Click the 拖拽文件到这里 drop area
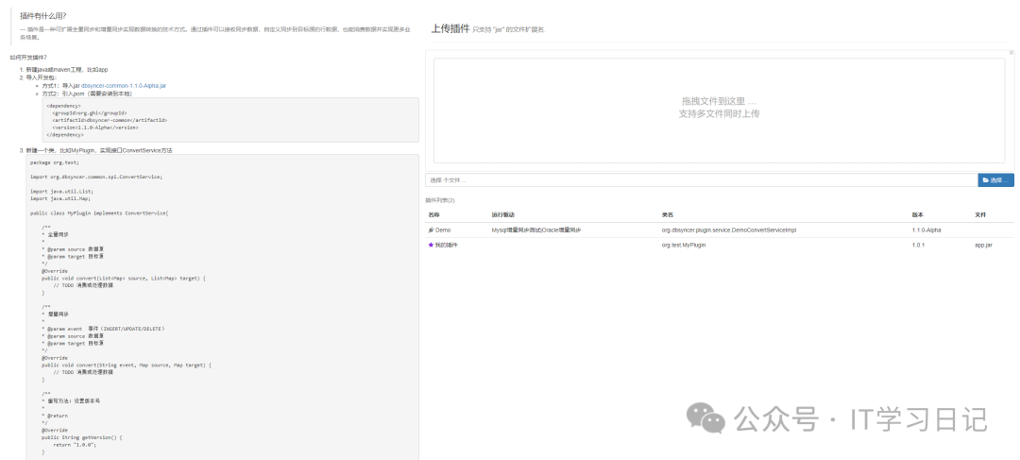The height and width of the screenshot is (460, 1020). 719,107
